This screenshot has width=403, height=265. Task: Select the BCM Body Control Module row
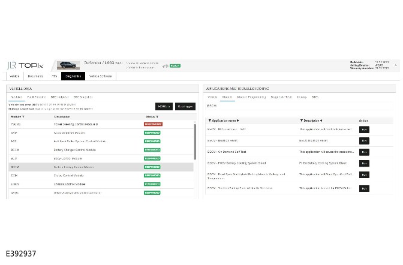[x=101, y=159]
